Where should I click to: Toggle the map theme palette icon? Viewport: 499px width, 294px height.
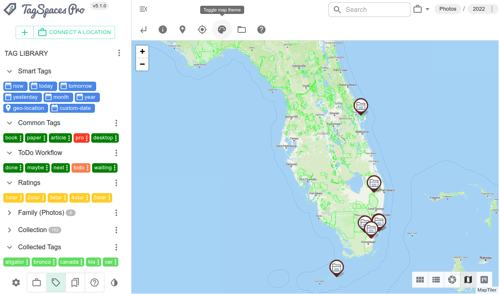(x=222, y=30)
